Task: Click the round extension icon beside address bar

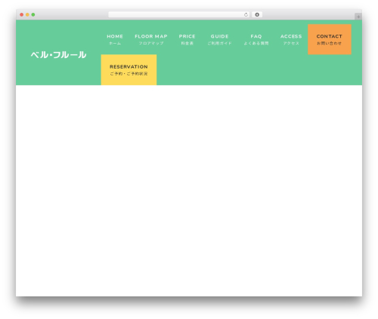Action: click(x=257, y=15)
